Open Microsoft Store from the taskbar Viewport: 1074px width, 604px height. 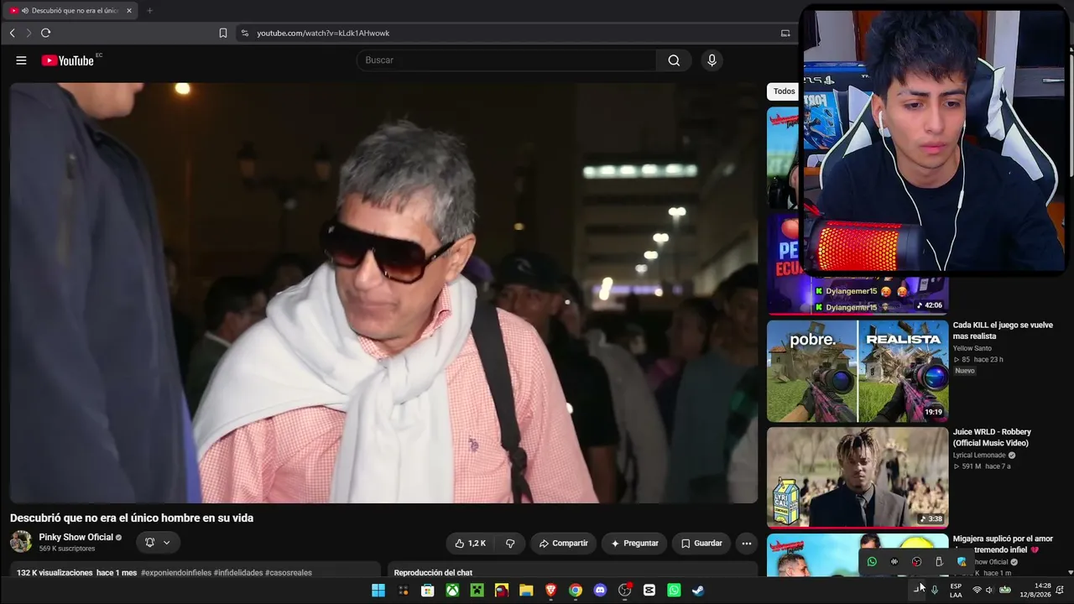[428, 591]
